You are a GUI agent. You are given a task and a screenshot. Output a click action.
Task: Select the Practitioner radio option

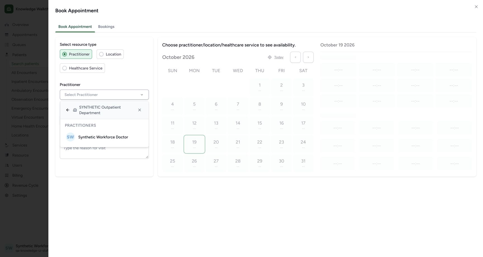tap(76, 54)
